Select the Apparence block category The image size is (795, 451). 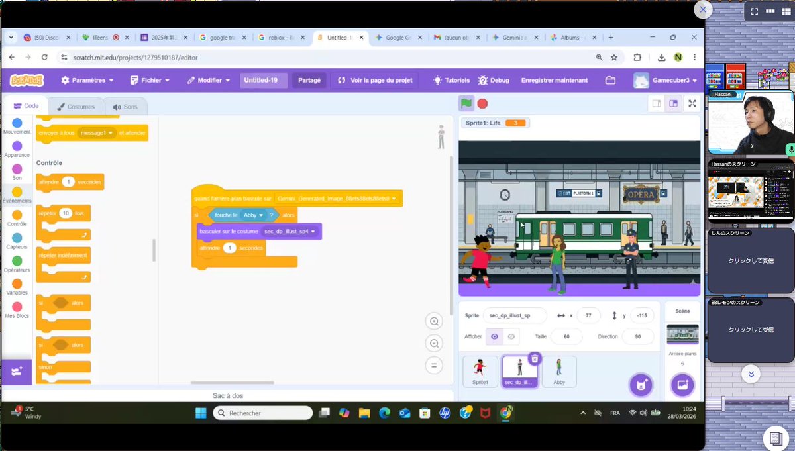pyautogui.click(x=17, y=150)
